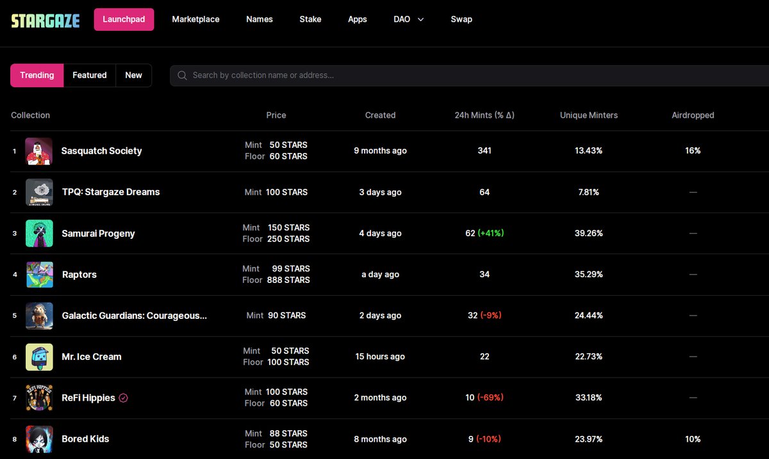Screen dimensions: 769x459
Task: Click the Unique Minters column header
Action: pyautogui.click(x=589, y=115)
